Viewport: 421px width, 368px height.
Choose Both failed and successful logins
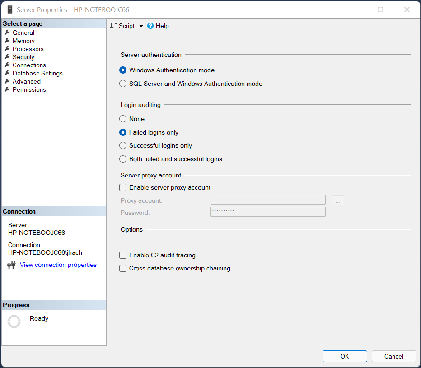(x=123, y=159)
